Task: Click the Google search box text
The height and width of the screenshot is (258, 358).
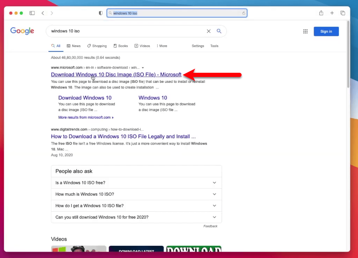Action: (x=65, y=31)
